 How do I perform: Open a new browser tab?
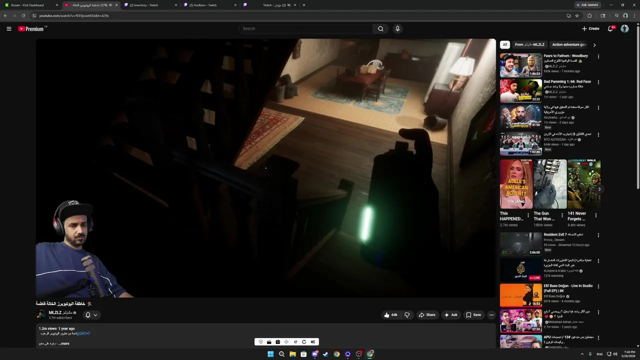[x=304, y=5]
